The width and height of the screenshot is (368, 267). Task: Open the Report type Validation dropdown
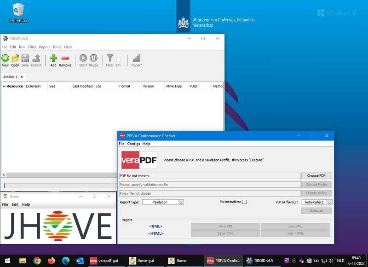coord(163,202)
